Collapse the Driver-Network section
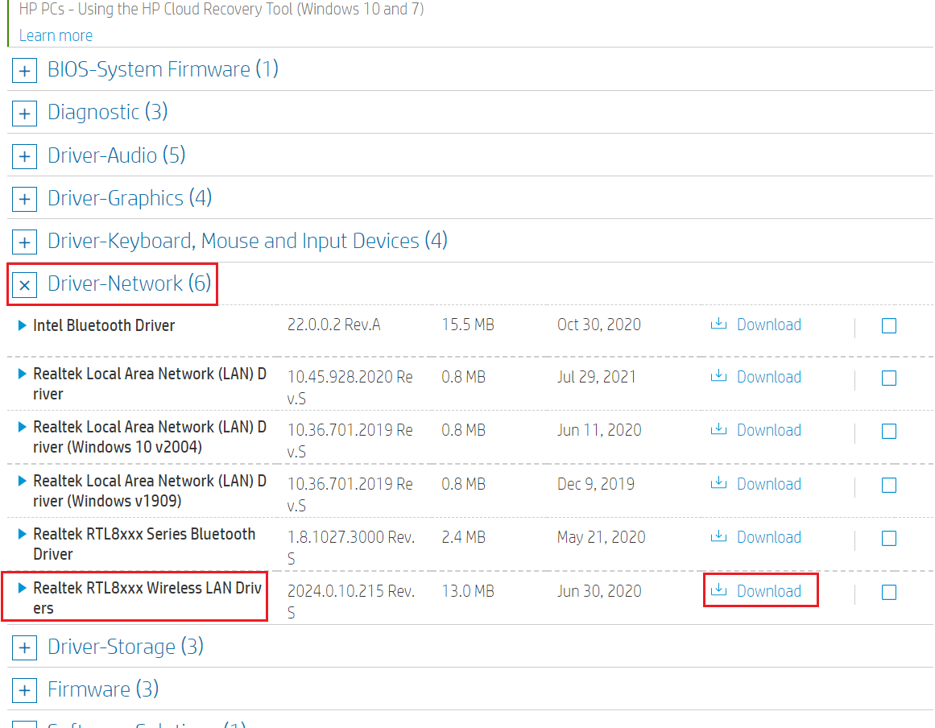 (24, 284)
